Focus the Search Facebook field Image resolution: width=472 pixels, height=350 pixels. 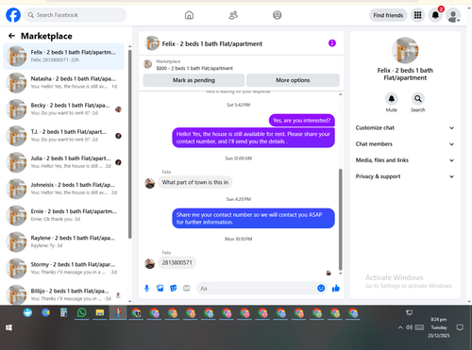pos(76,15)
